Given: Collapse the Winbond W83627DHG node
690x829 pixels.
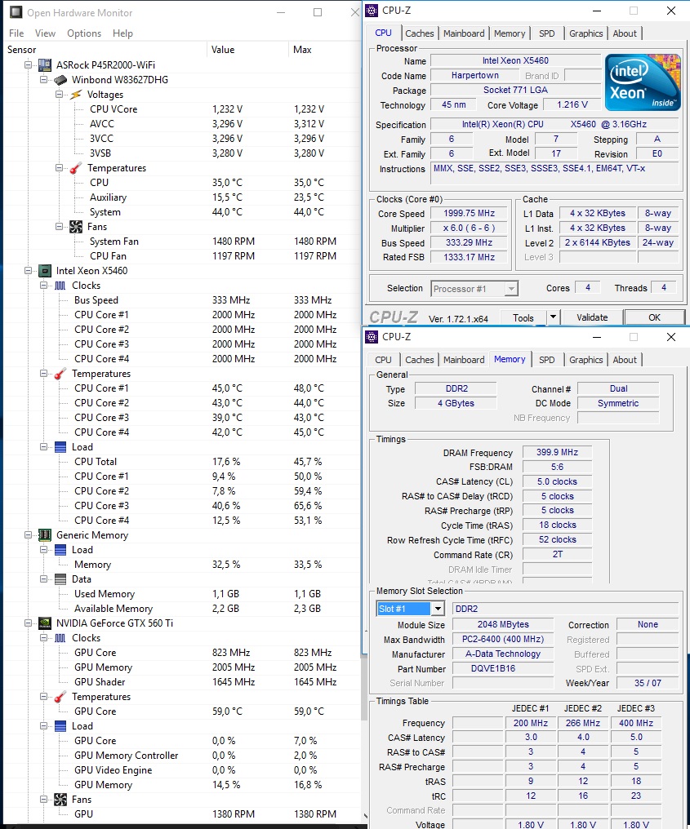Looking at the screenshot, I should pyautogui.click(x=43, y=80).
